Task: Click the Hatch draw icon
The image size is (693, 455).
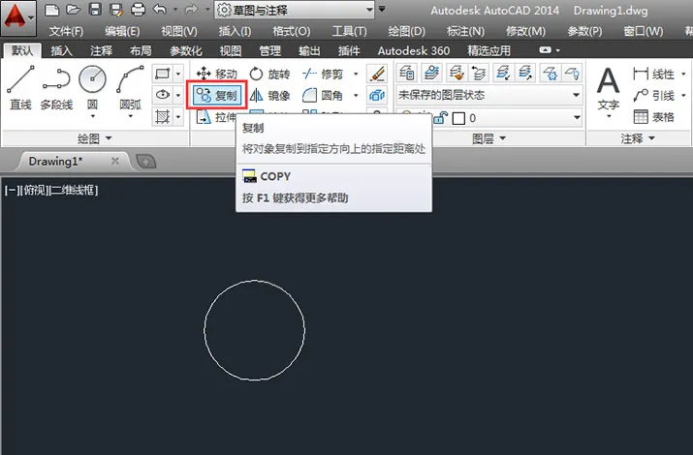Action: [x=162, y=116]
